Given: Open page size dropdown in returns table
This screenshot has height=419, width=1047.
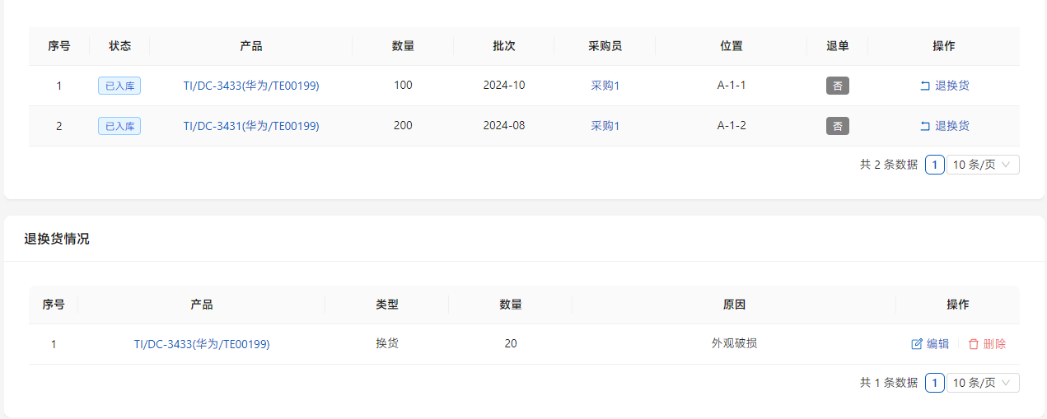Looking at the screenshot, I should [983, 383].
